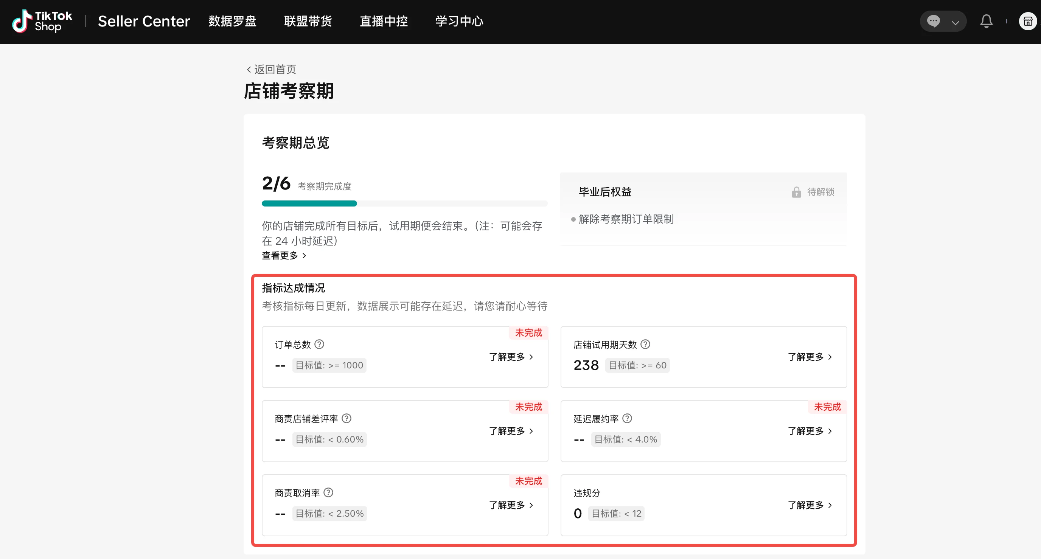1041x559 pixels.
Task: Open the shop account avatar icon
Action: pos(1028,21)
